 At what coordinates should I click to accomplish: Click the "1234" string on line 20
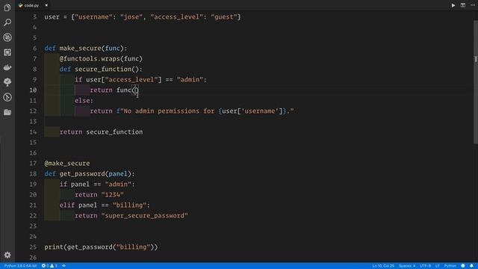pos(113,194)
